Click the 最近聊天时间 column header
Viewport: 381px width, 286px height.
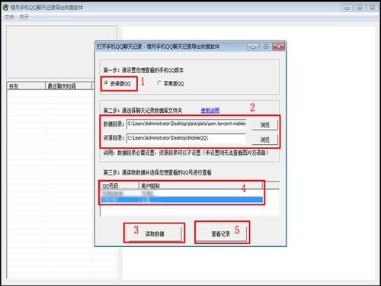(x=69, y=86)
